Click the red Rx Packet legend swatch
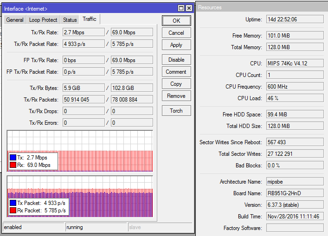This screenshot has width=328, height=236. [13, 210]
